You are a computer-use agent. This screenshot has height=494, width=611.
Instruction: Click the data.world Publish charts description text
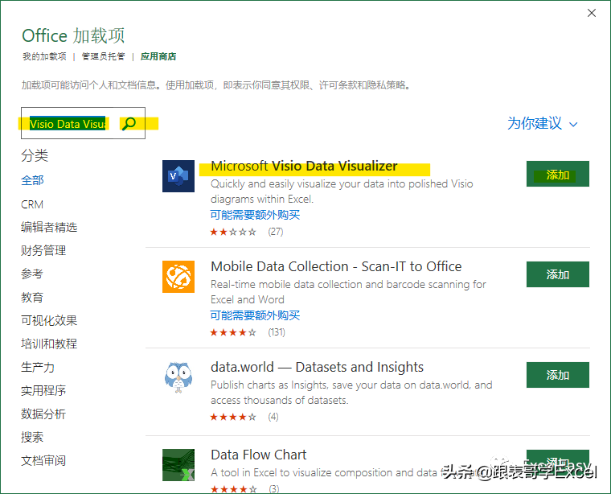pos(351,393)
